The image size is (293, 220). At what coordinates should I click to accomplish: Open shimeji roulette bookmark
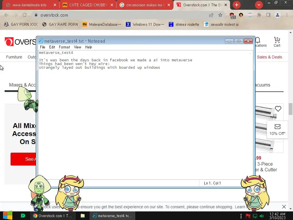click(x=184, y=25)
